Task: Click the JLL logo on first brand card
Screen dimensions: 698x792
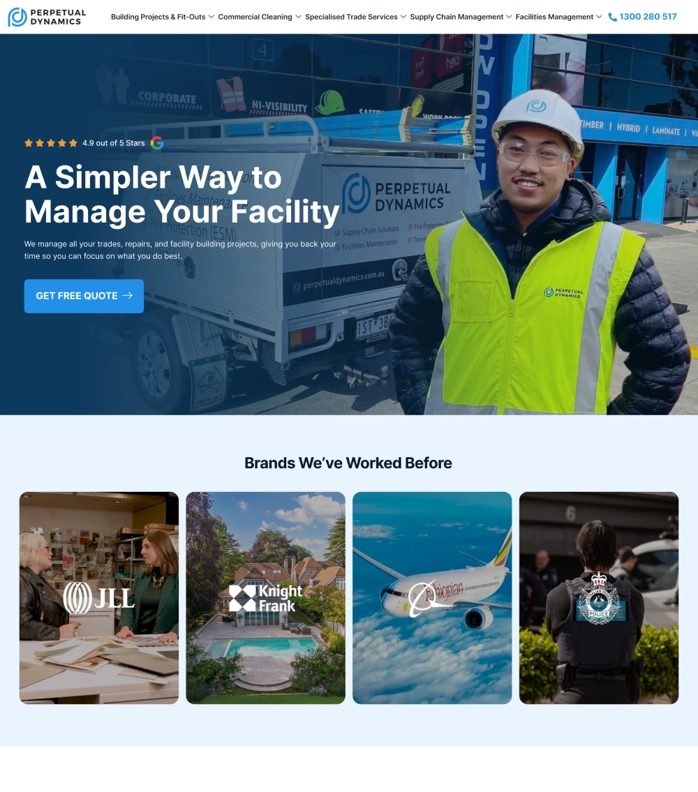Action: click(x=99, y=598)
